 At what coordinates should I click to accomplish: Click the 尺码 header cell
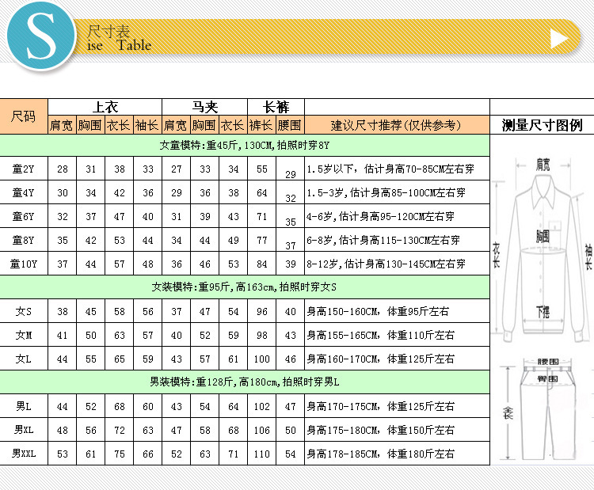click(24, 116)
